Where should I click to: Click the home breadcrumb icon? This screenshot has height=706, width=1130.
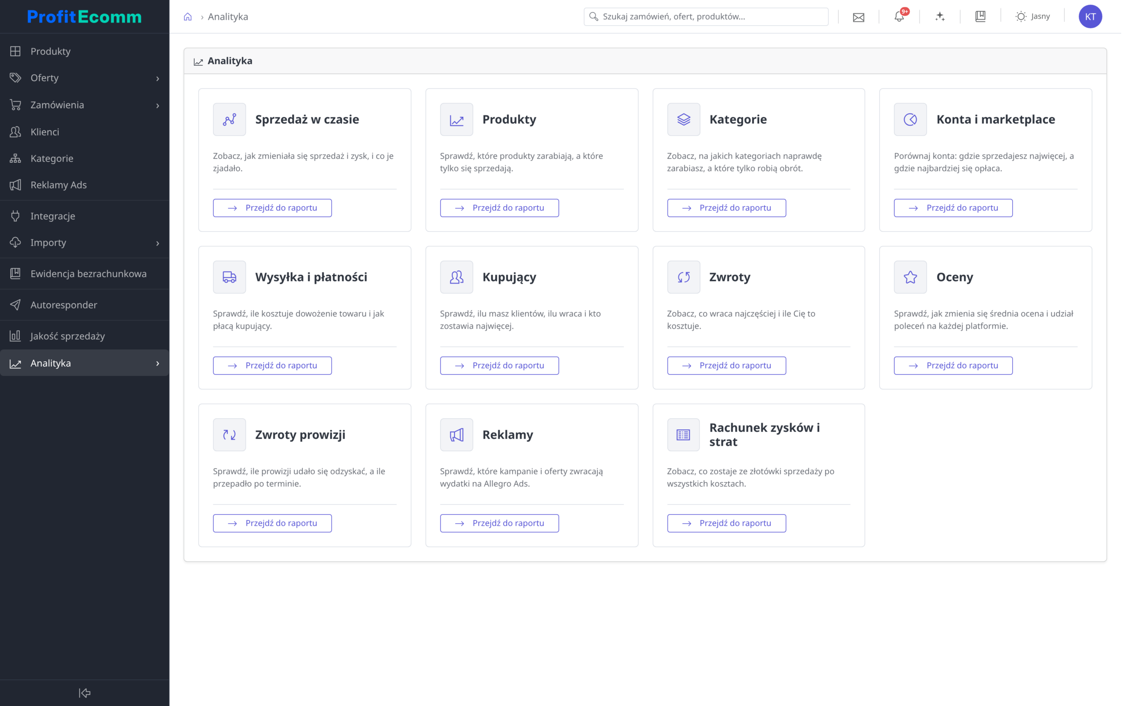click(x=188, y=17)
